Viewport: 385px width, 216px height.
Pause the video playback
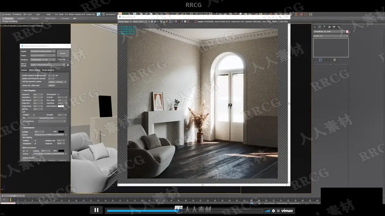click(96, 210)
